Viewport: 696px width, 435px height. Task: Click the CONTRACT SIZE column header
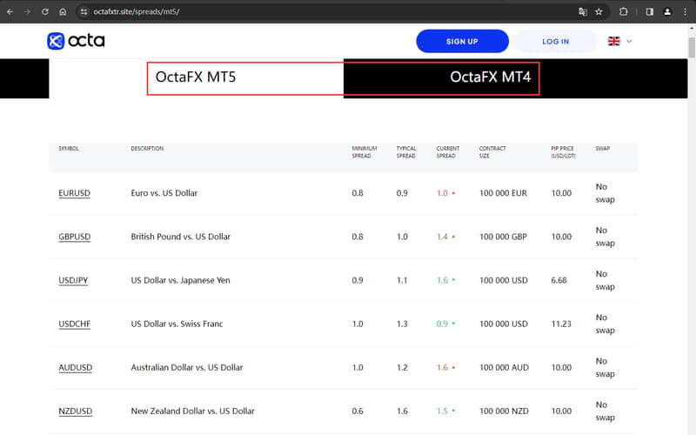492,151
